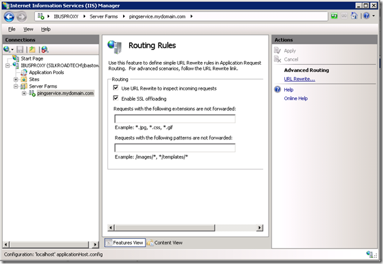The height and width of the screenshot is (264, 383).
Task: Click the Start Page icon in the tree
Action: [16, 58]
